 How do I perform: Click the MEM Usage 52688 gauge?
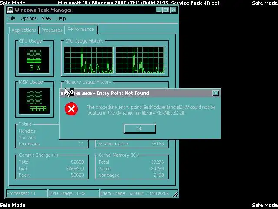click(34, 101)
